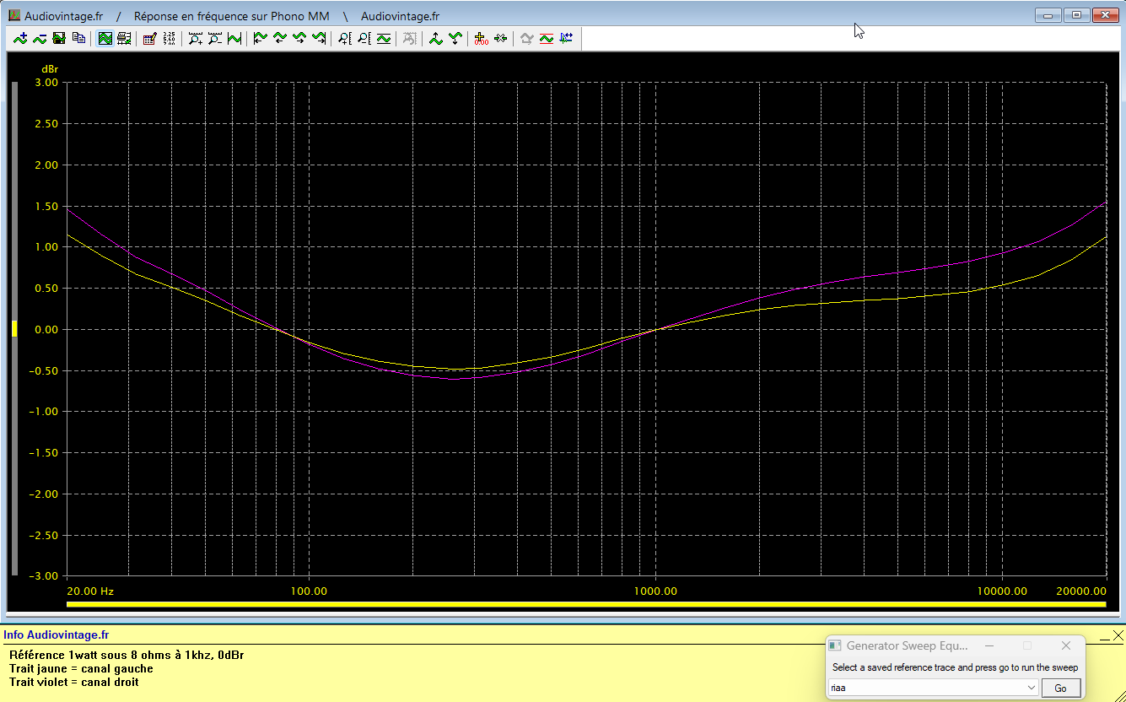Click the shift curve down arrow icon
This screenshot has height=702, width=1126.
pyautogui.click(x=455, y=38)
